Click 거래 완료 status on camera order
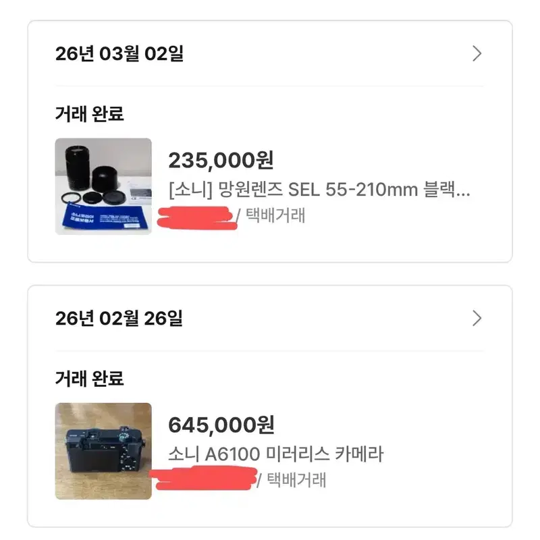Viewport: 540px width, 540px height. [x=89, y=378]
